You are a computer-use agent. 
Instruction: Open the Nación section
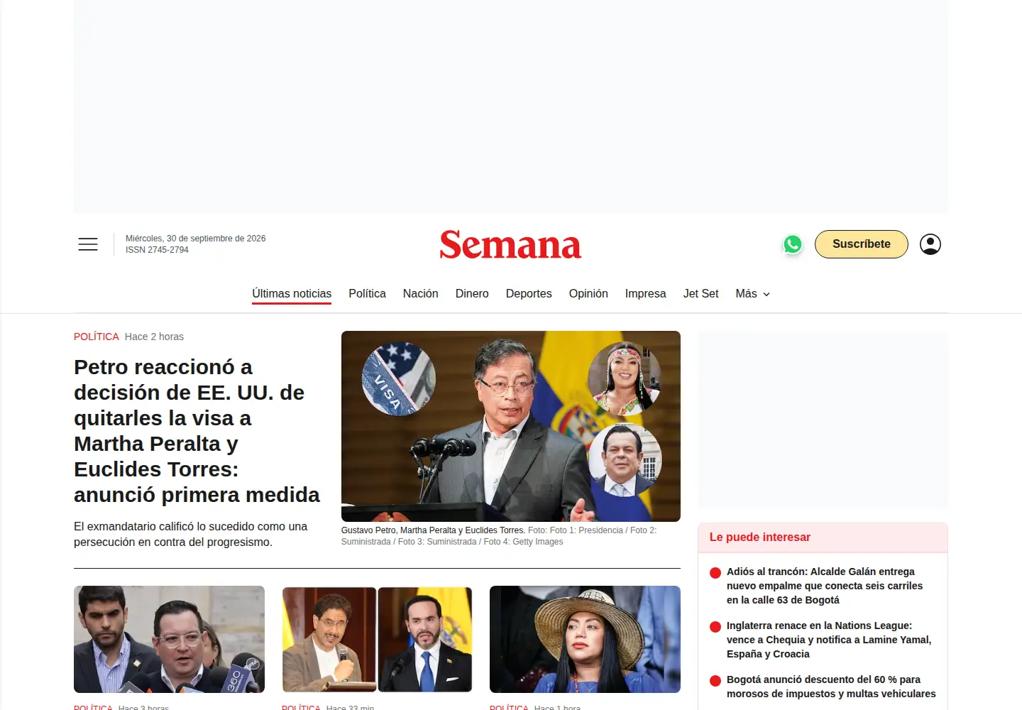421,293
